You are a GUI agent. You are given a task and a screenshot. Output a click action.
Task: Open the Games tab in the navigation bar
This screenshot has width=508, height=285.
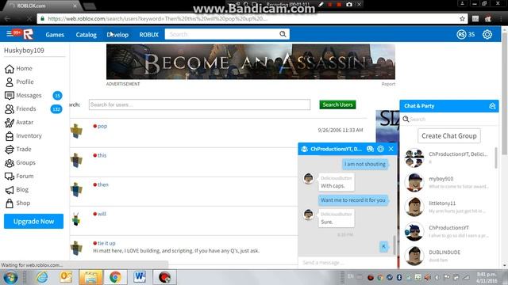55,35
